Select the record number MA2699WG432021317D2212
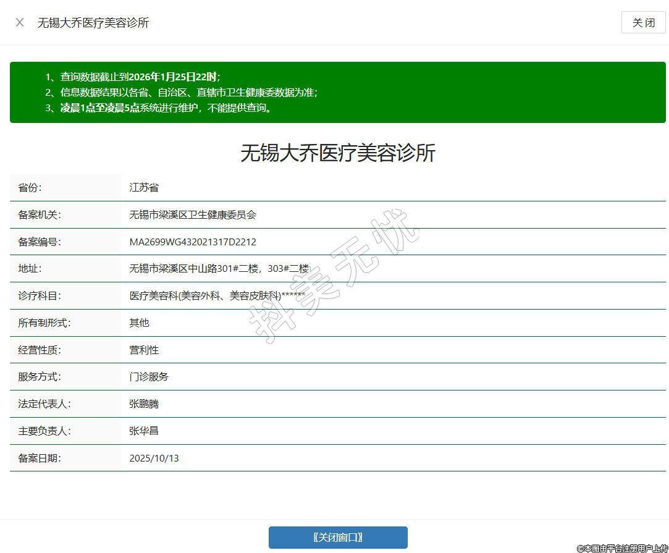The width and height of the screenshot is (669, 553). point(193,242)
